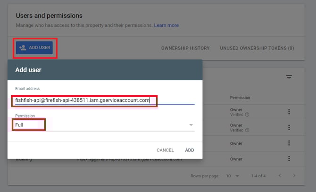Expand the Permission dropdown showing Full

tap(104, 125)
